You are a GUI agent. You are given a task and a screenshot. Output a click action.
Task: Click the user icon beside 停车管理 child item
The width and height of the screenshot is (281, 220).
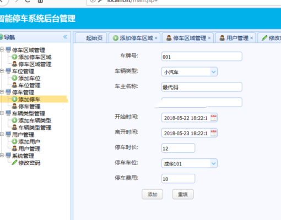tap(14, 106)
